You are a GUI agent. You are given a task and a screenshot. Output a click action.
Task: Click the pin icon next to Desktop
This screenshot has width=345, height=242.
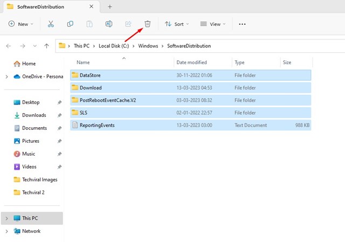pyautogui.click(x=59, y=102)
